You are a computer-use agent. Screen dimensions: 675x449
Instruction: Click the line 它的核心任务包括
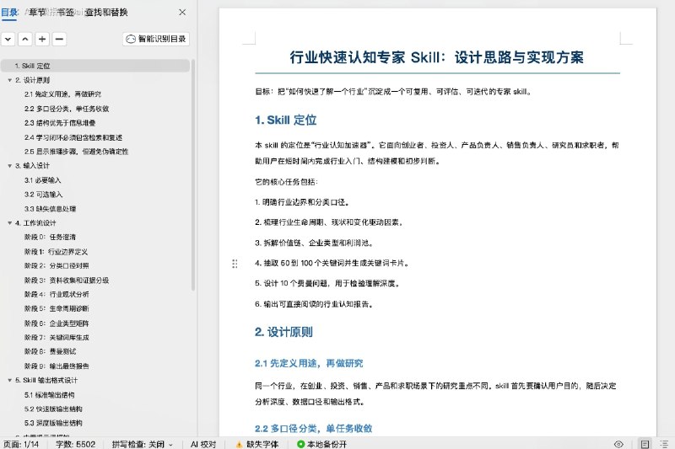[x=286, y=182]
